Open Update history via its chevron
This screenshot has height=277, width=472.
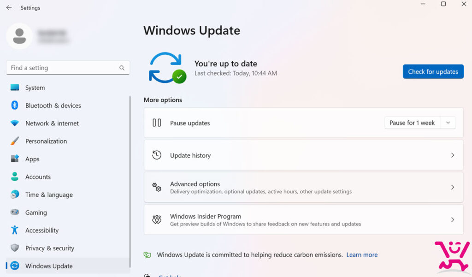453,155
